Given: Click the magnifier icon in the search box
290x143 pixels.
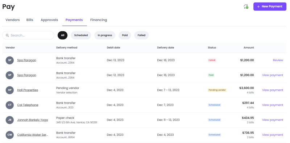Looking at the screenshot, I should (7, 35).
